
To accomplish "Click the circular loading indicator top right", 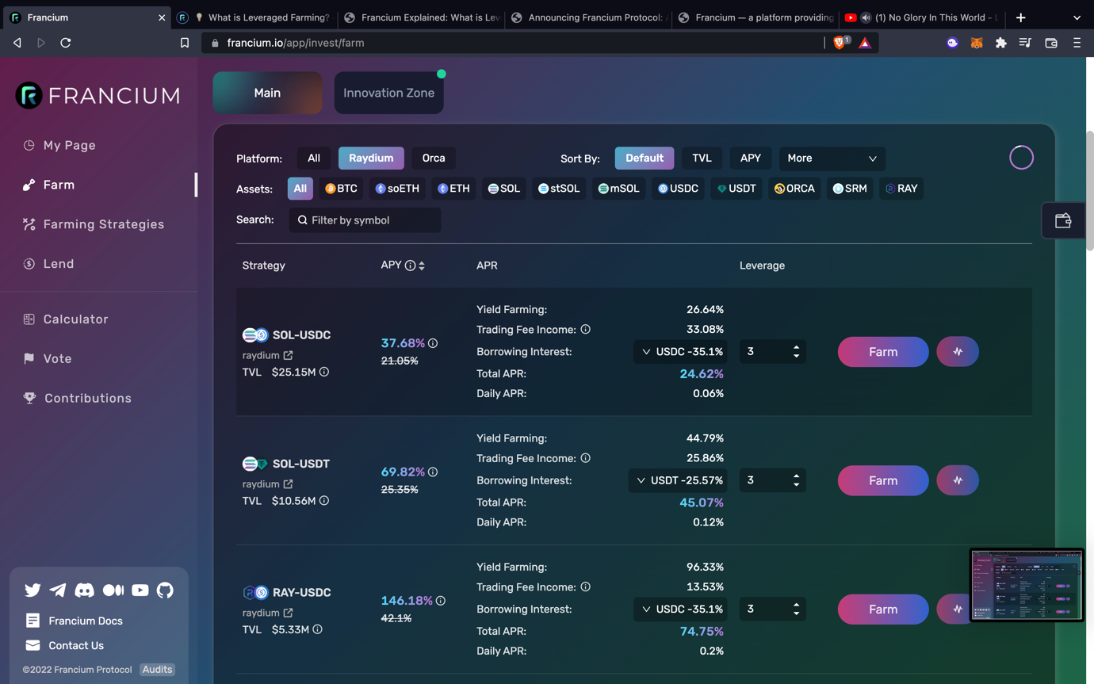I will pyautogui.click(x=1021, y=158).
